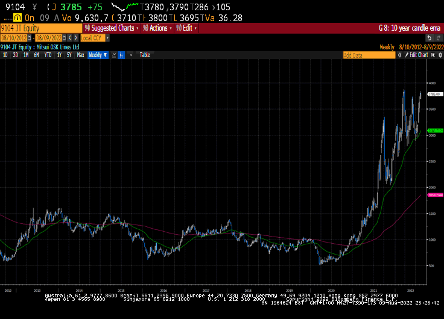Expand the Local CCY currency dropdown arrow
The height and width of the screenshot is (319, 444).
[107, 38]
